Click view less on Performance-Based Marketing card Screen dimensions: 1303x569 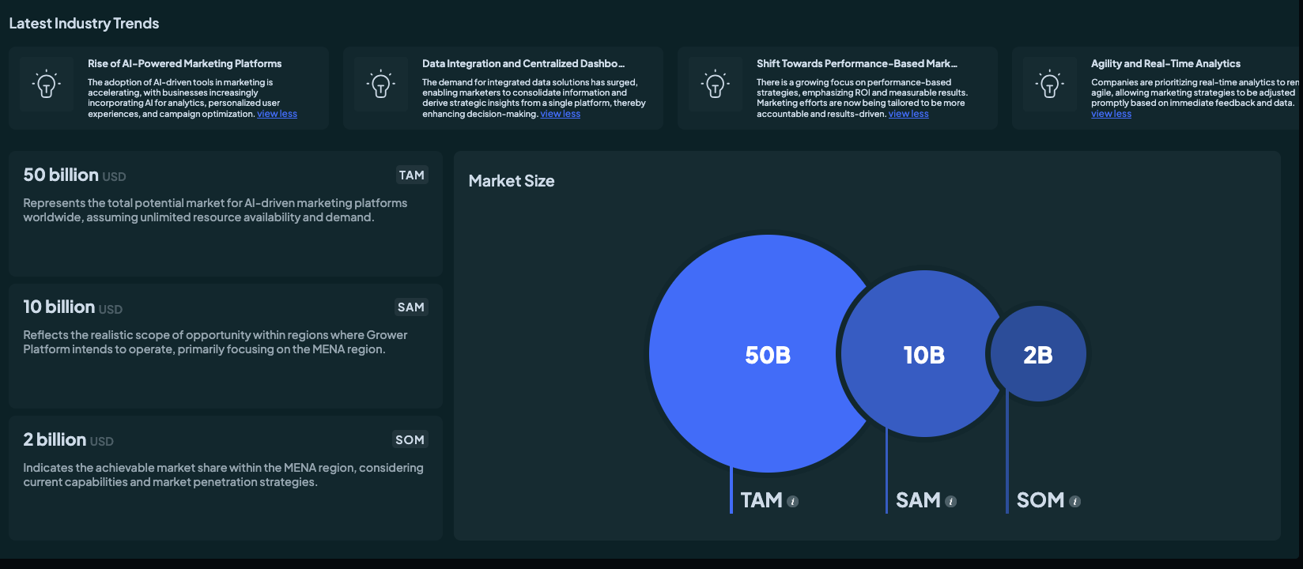point(908,114)
